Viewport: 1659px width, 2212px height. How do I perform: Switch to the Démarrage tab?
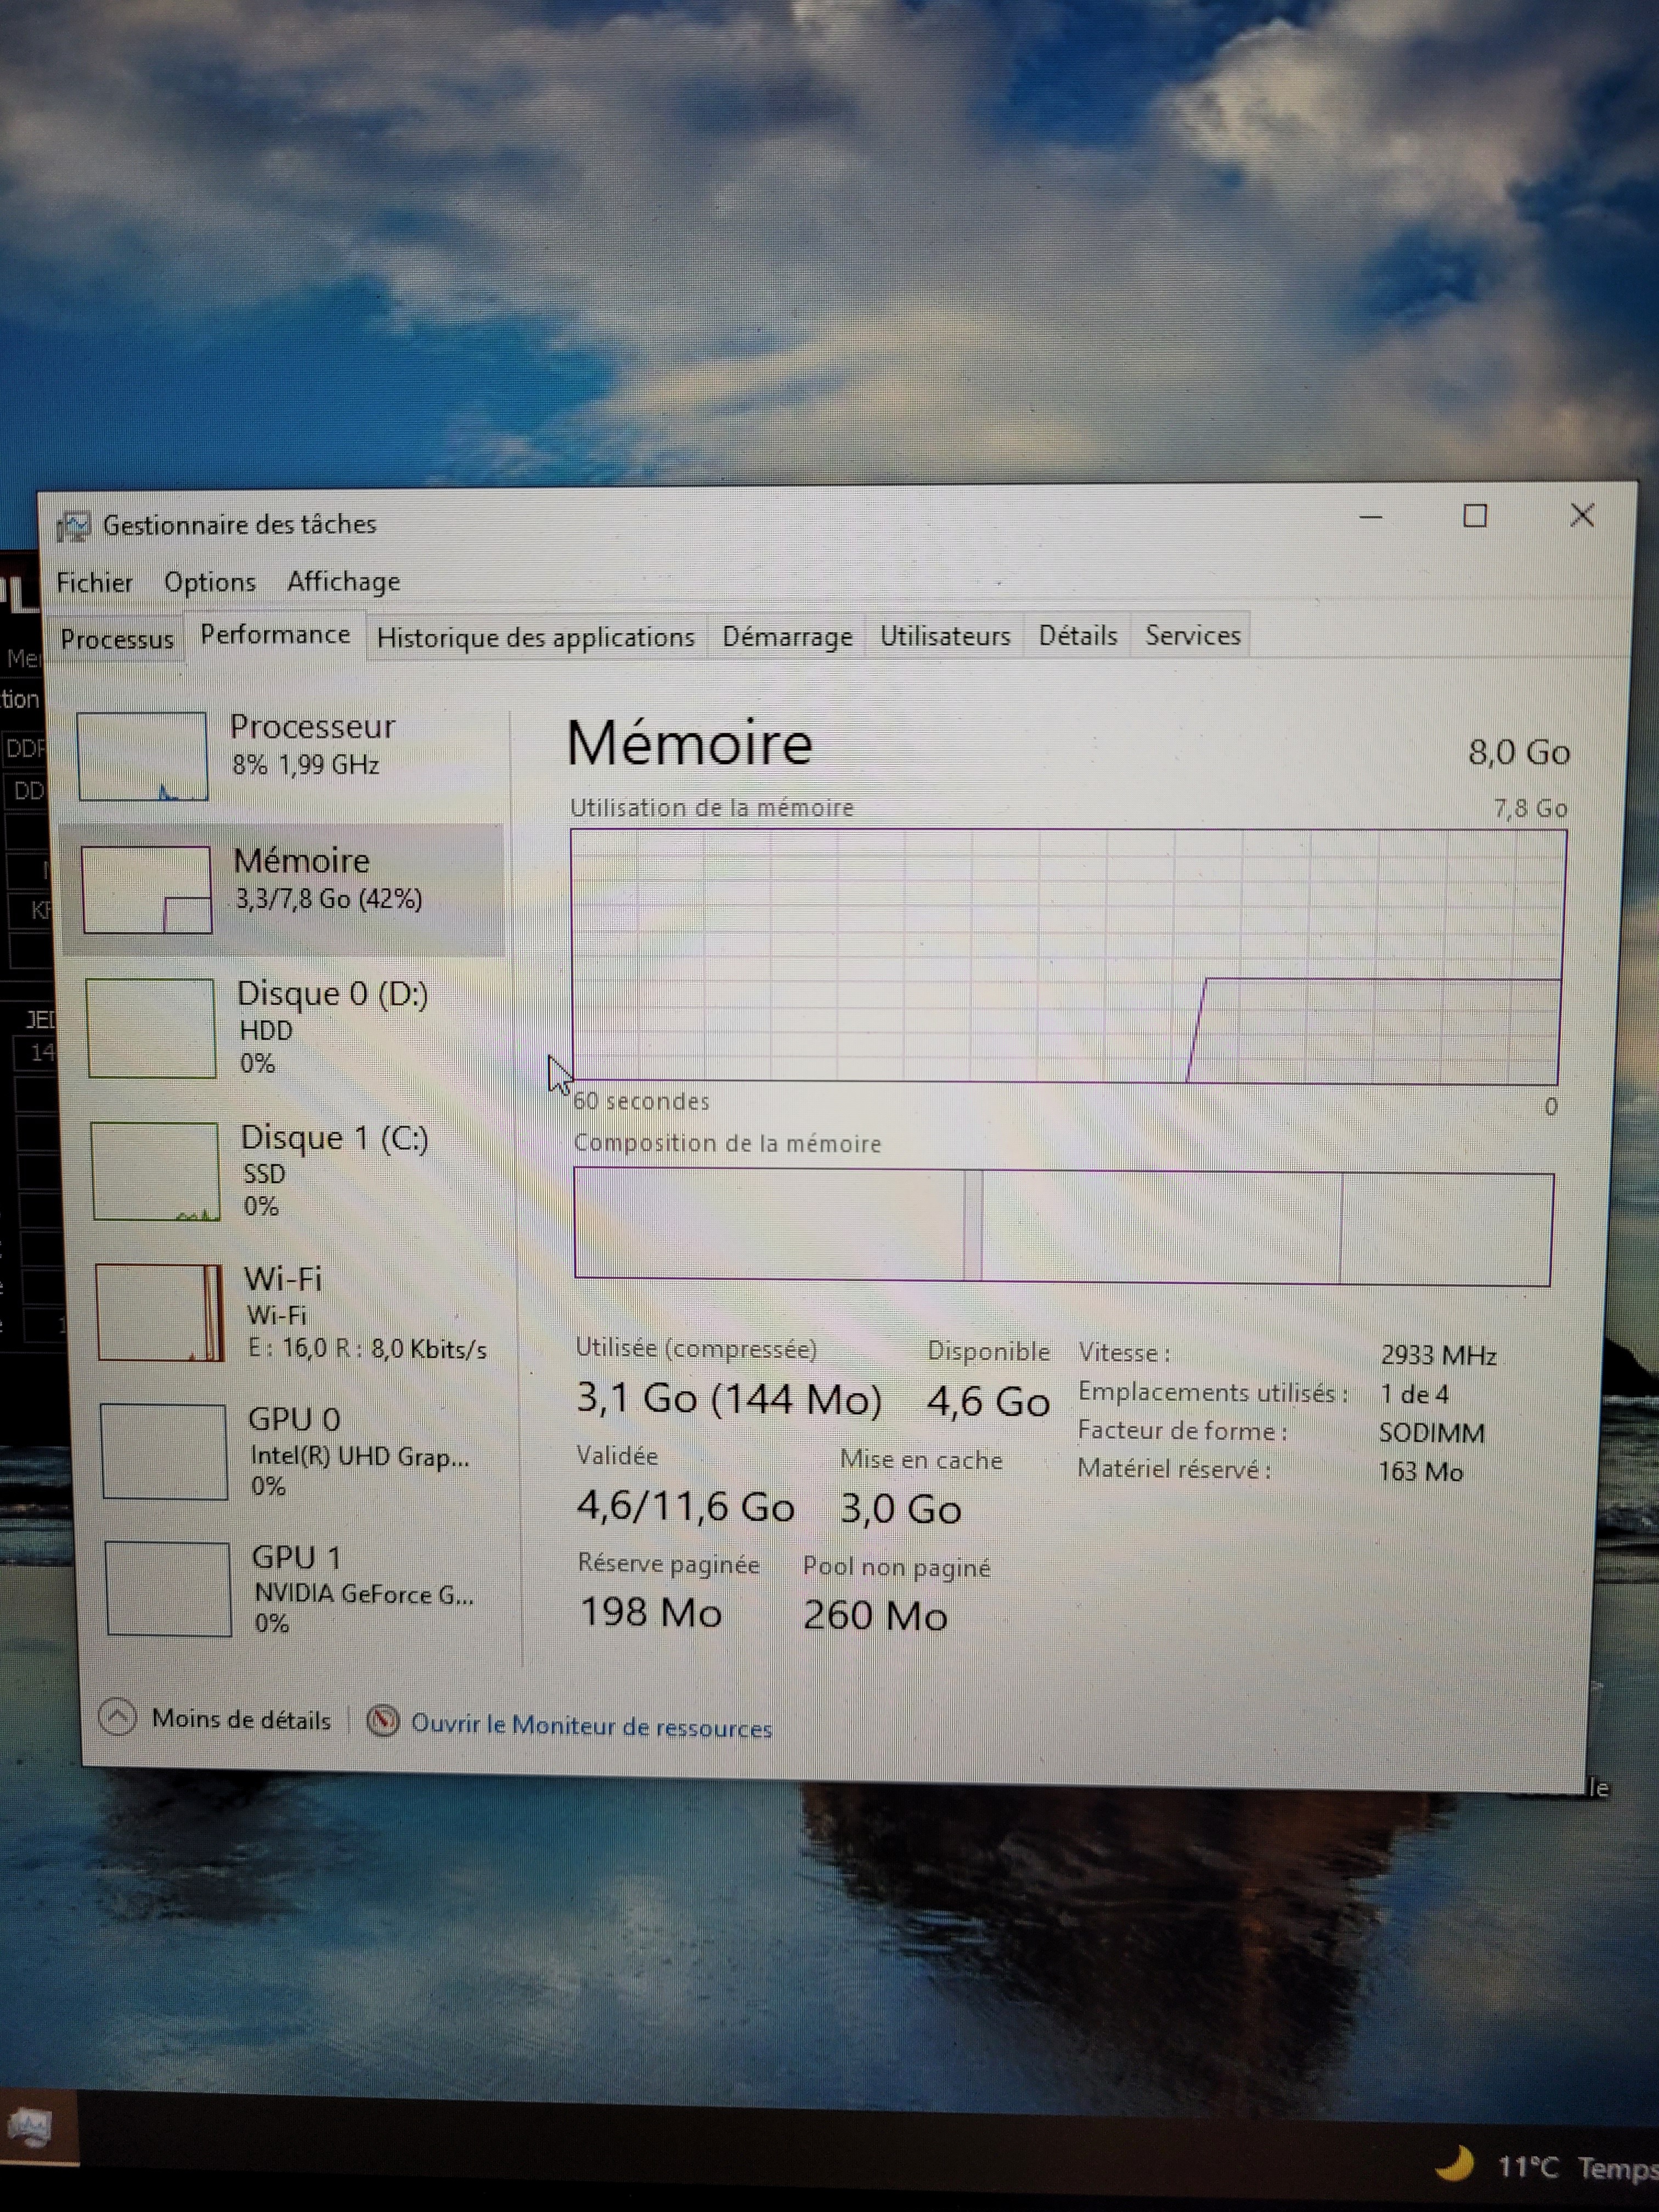click(x=787, y=636)
